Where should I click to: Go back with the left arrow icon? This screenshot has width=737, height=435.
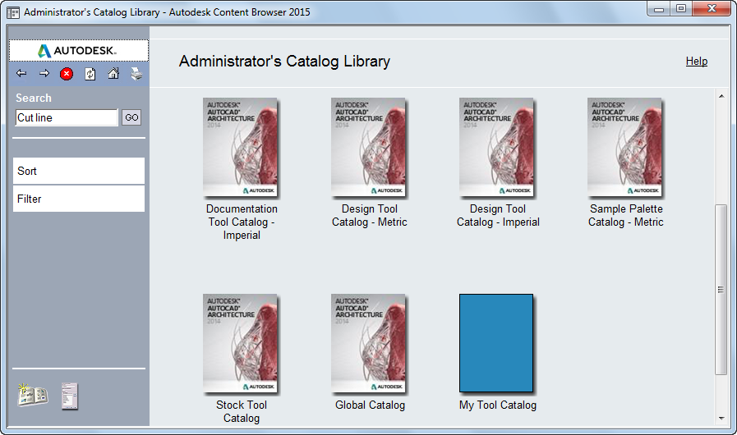(x=21, y=73)
